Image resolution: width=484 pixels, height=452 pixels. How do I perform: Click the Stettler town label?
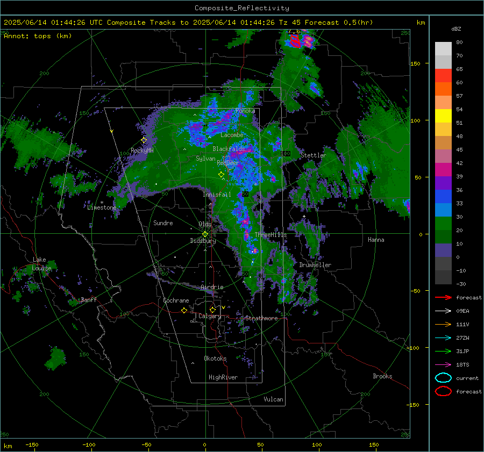[x=314, y=155]
